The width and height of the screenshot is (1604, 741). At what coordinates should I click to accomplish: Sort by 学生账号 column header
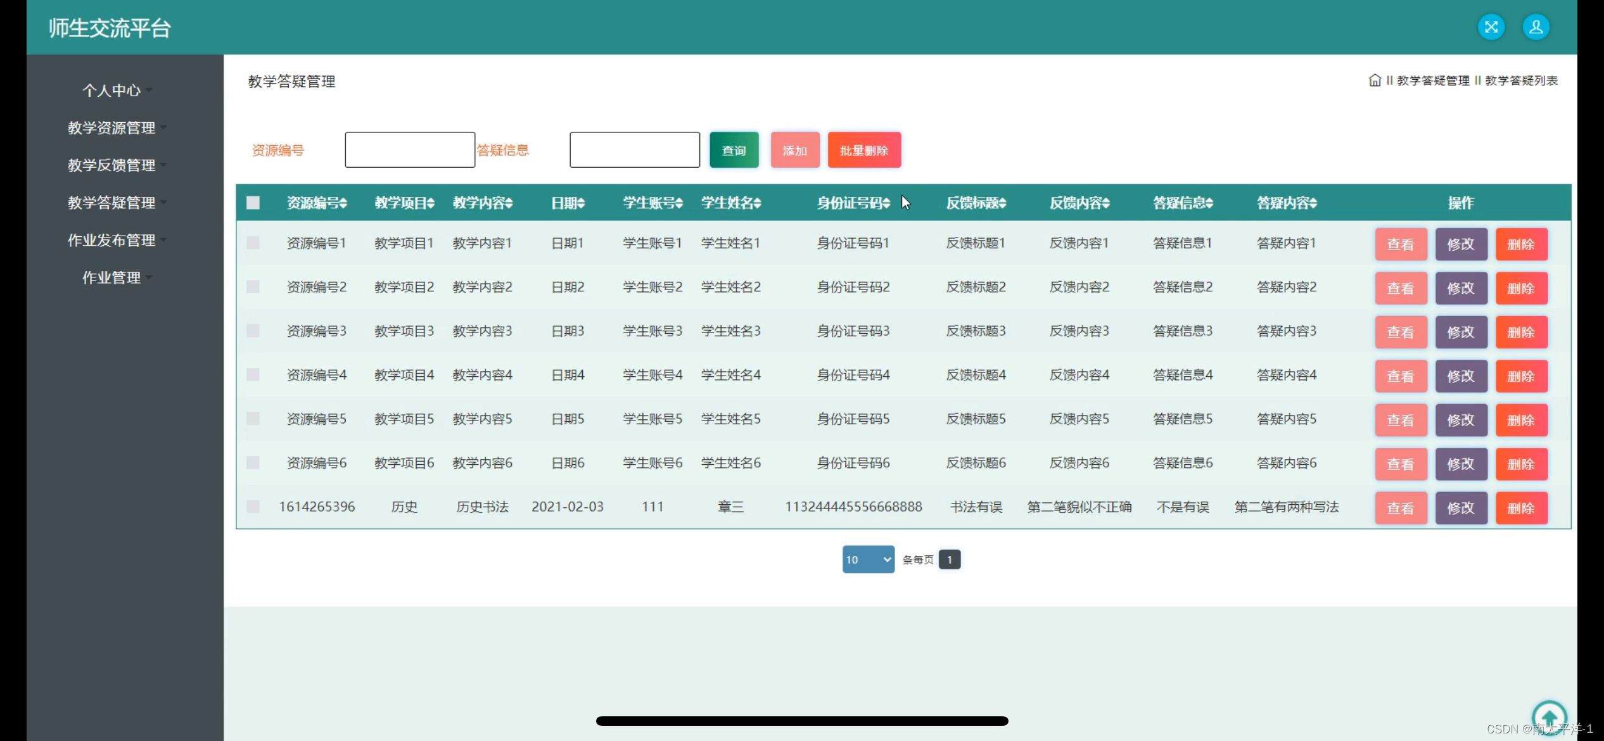[652, 203]
